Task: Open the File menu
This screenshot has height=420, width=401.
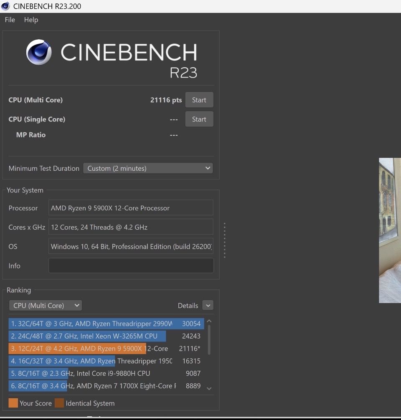Action: point(10,20)
